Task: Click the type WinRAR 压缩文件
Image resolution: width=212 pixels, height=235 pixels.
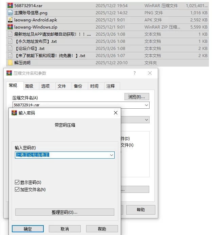Action: click(x=161, y=6)
